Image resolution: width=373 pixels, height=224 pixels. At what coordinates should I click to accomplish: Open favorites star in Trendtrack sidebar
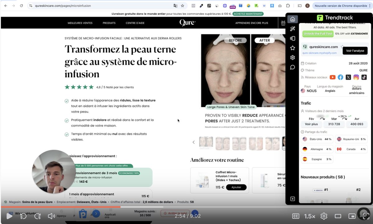pyautogui.click(x=292, y=48)
